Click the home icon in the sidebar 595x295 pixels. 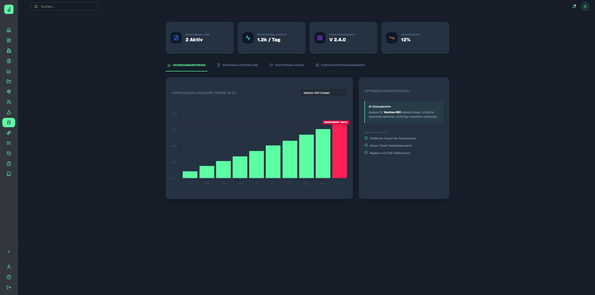pyautogui.click(x=9, y=30)
